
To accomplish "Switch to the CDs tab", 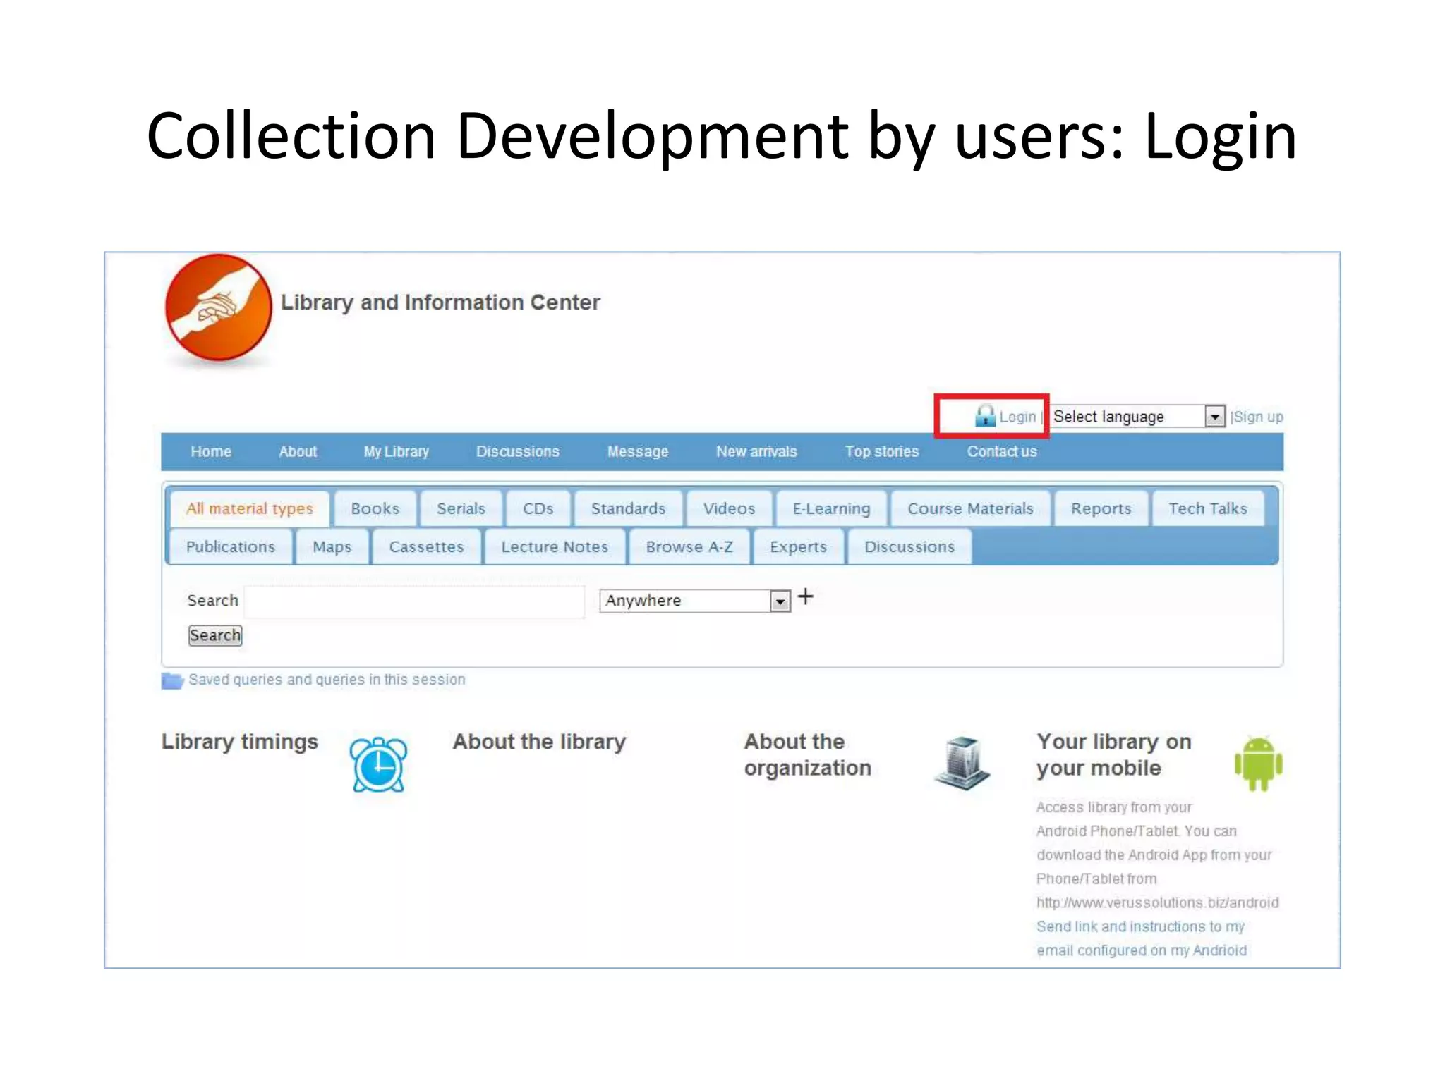I will click(x=538, y=509).
